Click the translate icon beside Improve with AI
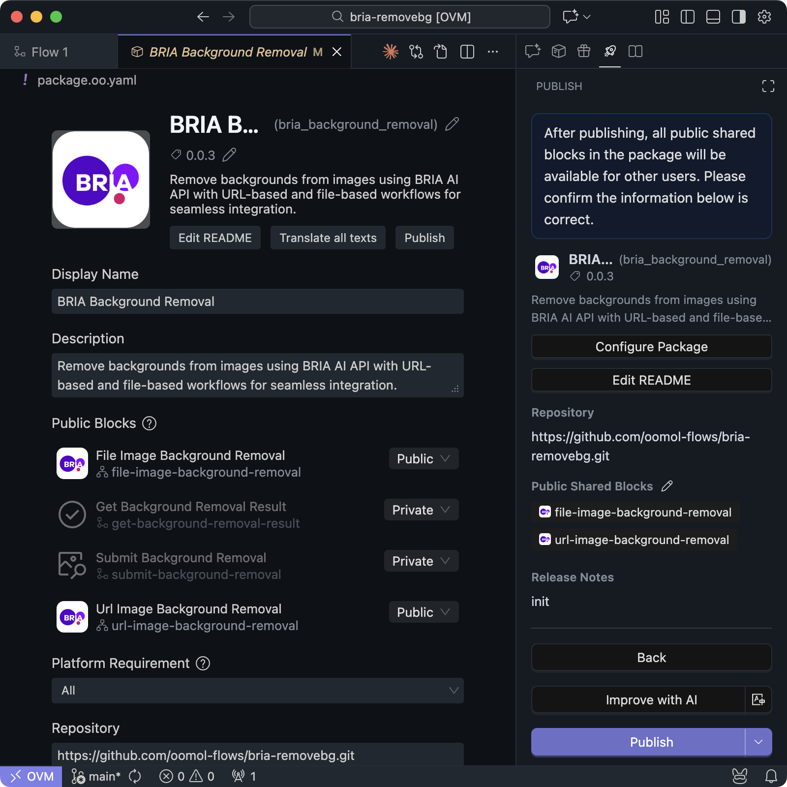The width and height of the screenshot is (787, 787). coord(758,699)
